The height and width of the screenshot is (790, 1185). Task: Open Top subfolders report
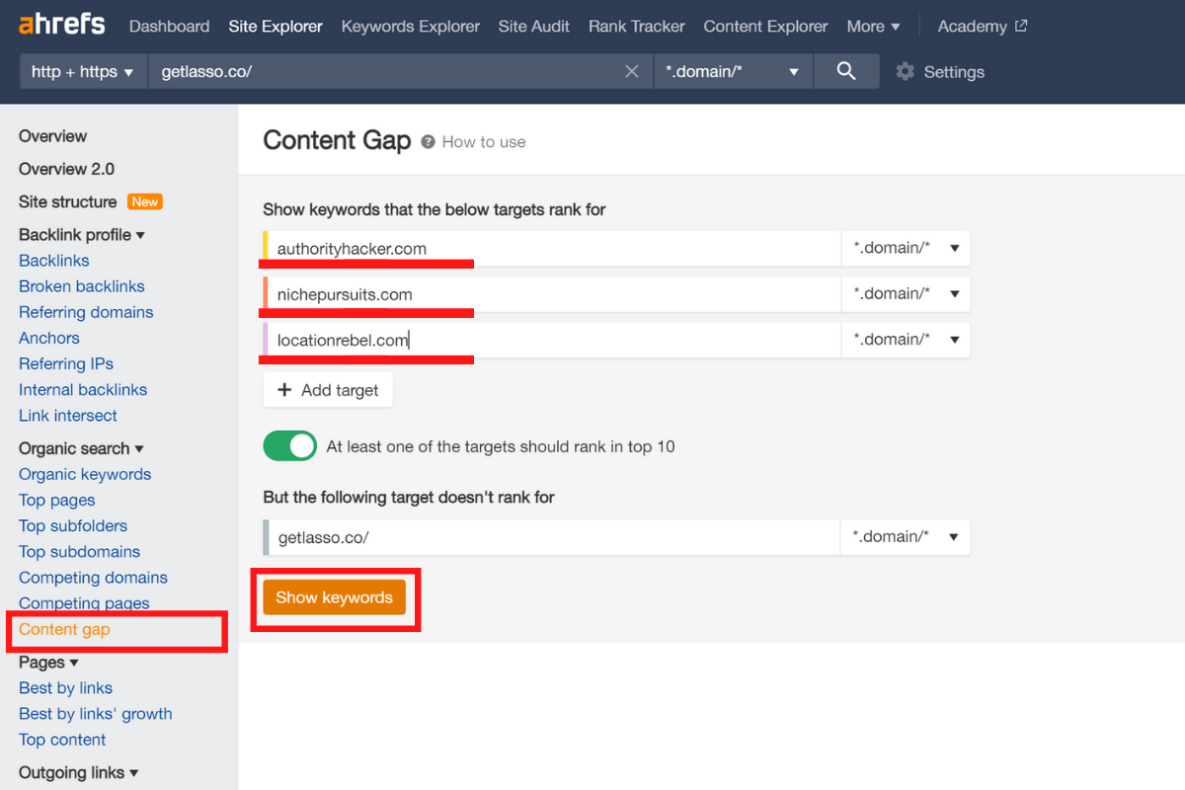pos(73,525)
